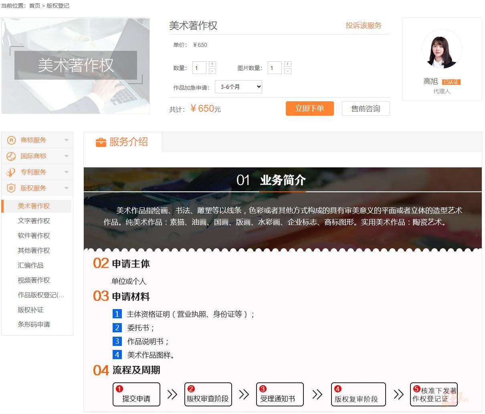Click the 售前咨询 button

coord(366,109)
